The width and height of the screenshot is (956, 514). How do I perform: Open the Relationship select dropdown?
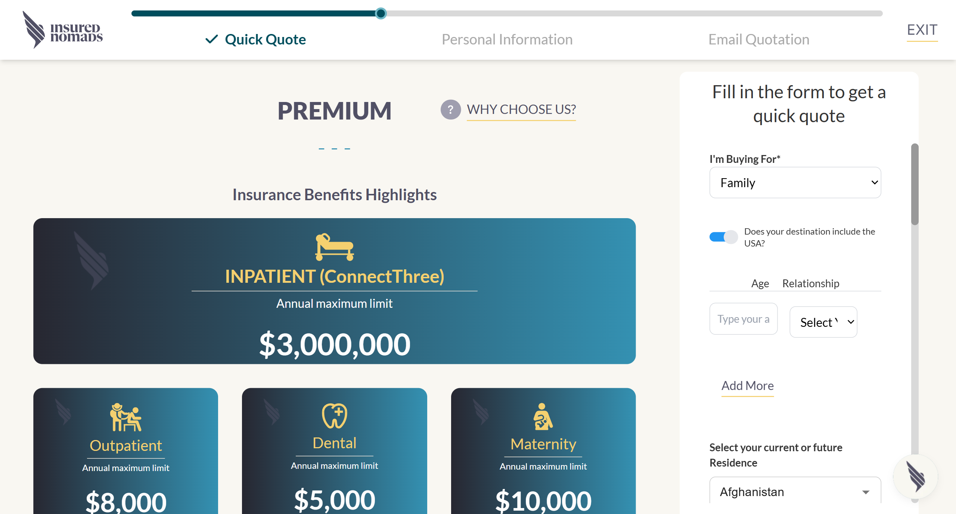click(x=823, y=322)
